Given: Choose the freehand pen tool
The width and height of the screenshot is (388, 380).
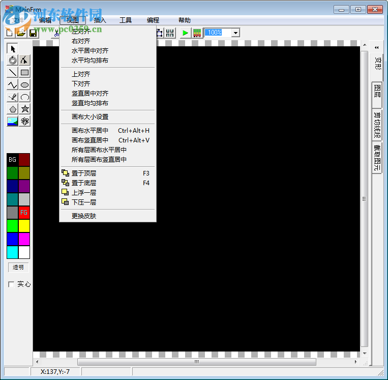Looking at the screenshot, I should 12,97.
